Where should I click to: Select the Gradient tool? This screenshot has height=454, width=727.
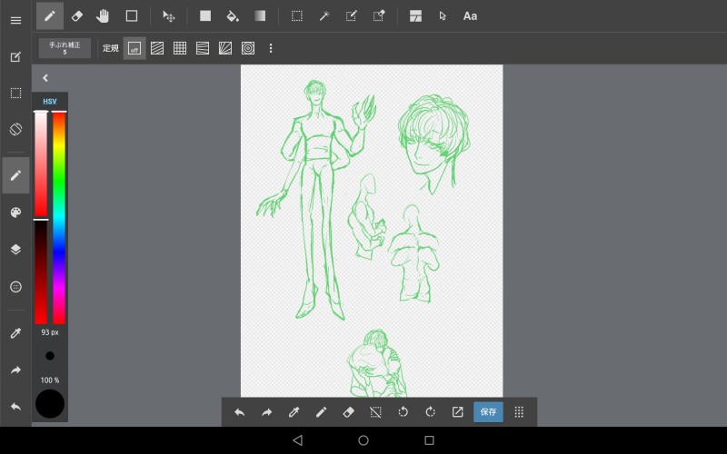[x=260, y=15]
